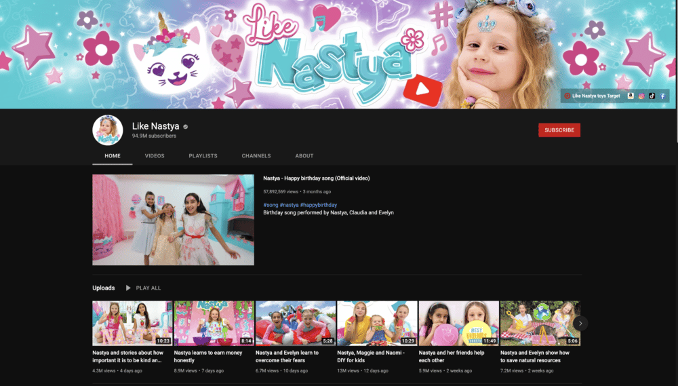Open the Facebook icon link in banner

pyautogui.click(x=662, y=96)
